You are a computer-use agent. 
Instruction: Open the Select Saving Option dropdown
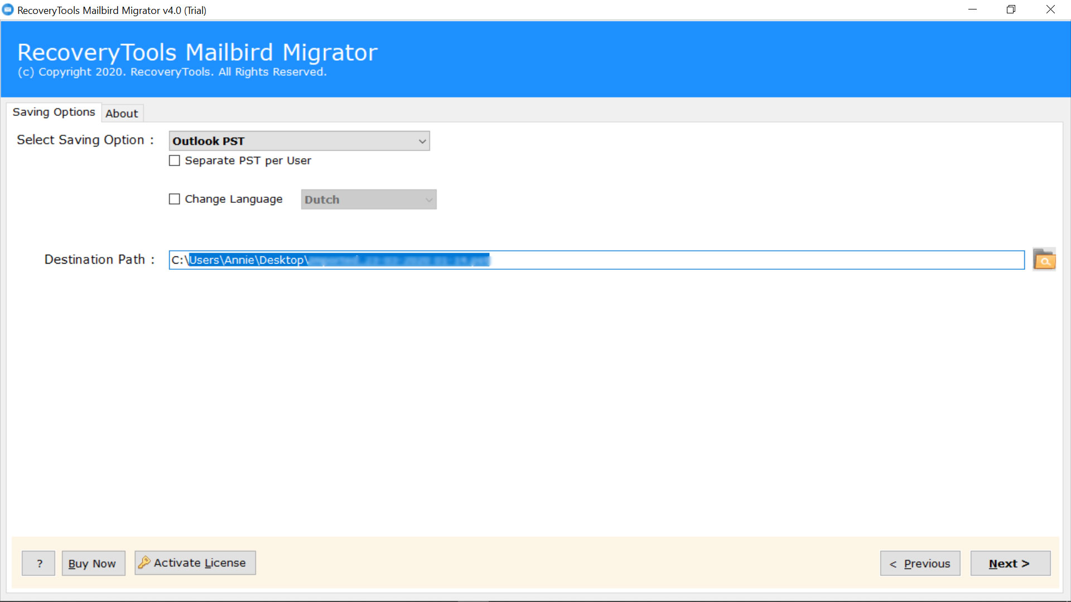[x=299, y=141]
